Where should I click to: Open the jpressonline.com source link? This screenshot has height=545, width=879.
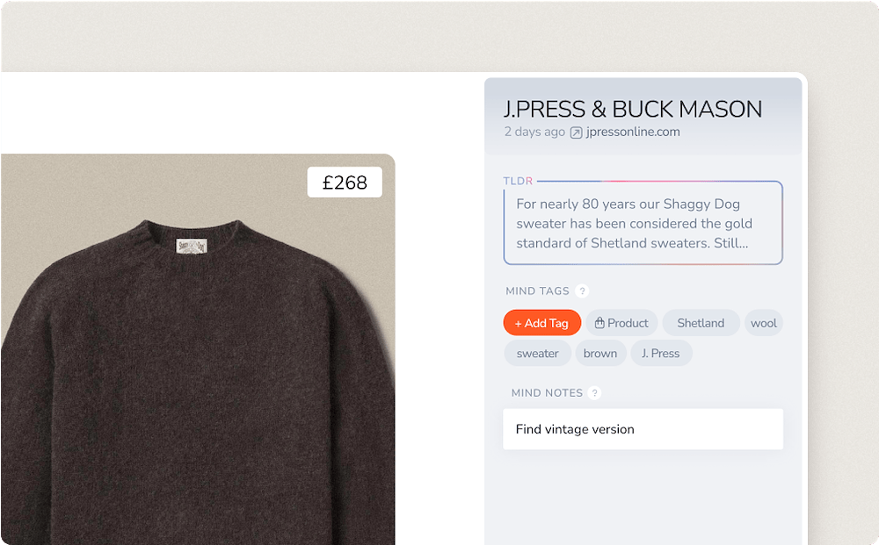coord(633,133)
